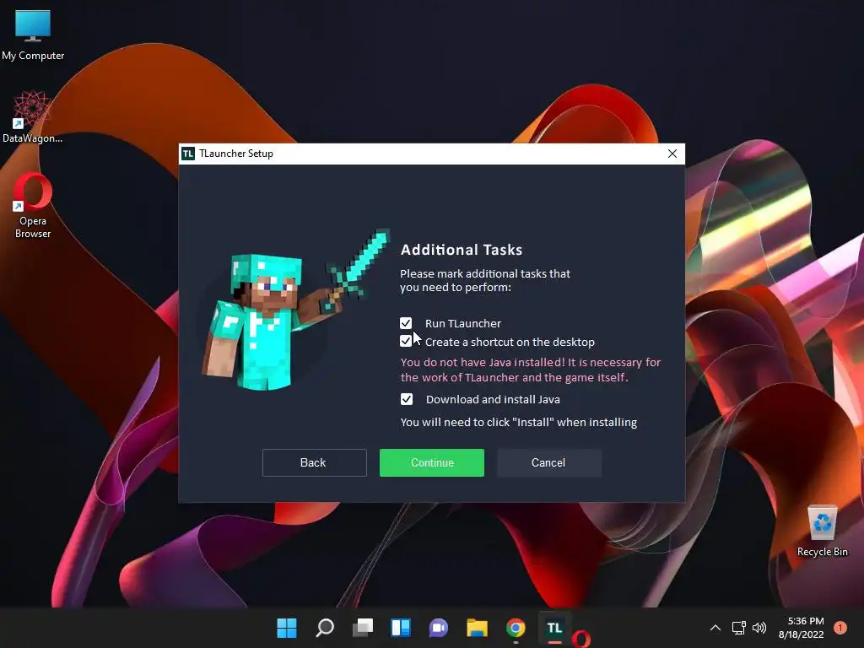Click the Additional Tasks heading
The width and height of the screenshot is (864, 648).
tap(462, 250)
